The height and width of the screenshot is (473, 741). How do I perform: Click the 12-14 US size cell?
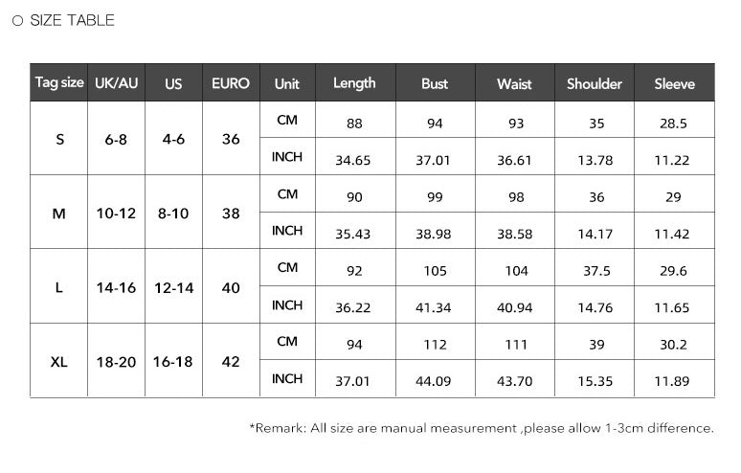173,287
